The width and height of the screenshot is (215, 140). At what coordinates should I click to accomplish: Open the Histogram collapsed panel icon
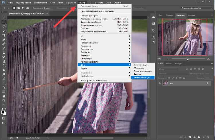pyautogui.click(x=154, y=17)
